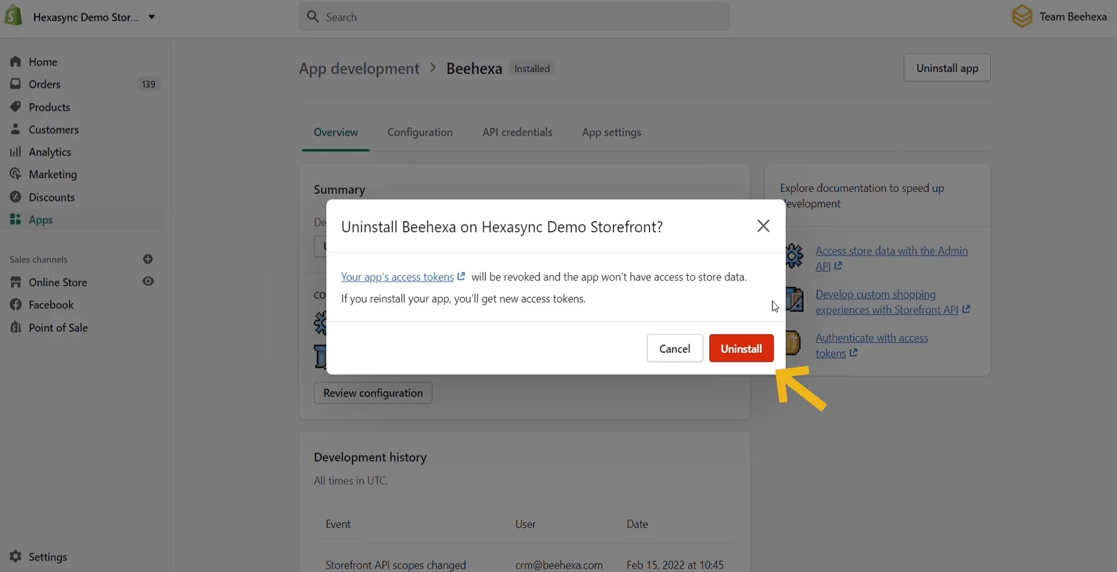The width and height of the screenshot is (1117, 572).
Task: Toggle the Online Store eye icon
Action: coord(148,281)
